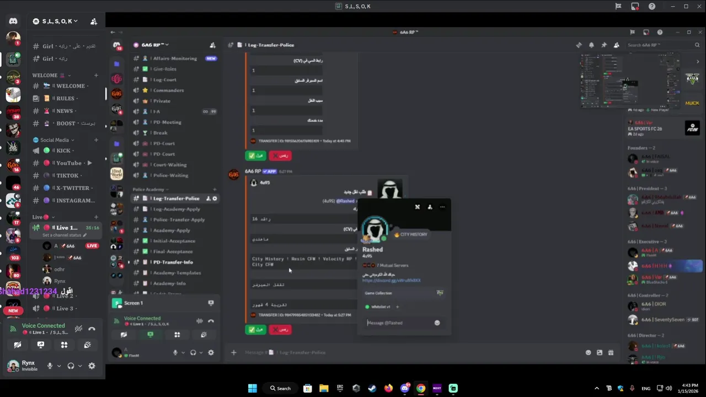706x397 pixels.
Task: Open Firefox from the taskbar
Action: [388, 388]
